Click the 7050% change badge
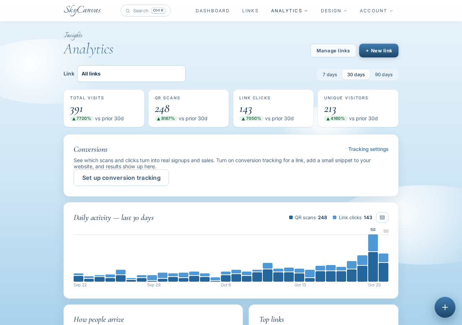 251,118
